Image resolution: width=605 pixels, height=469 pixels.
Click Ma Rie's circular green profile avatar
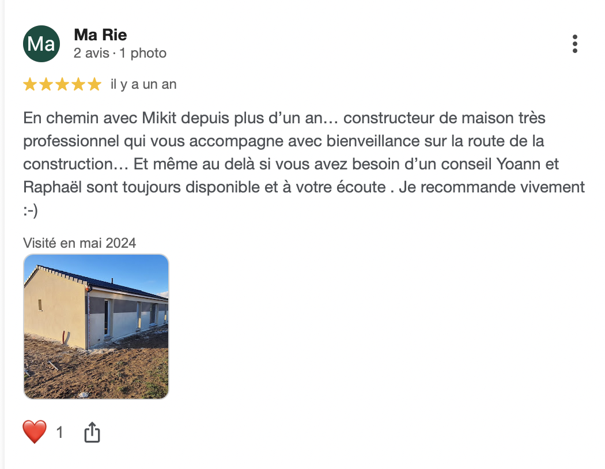pos(42,43)
